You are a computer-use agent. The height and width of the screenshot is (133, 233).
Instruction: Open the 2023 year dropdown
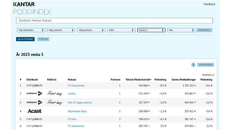coord(121,30)
